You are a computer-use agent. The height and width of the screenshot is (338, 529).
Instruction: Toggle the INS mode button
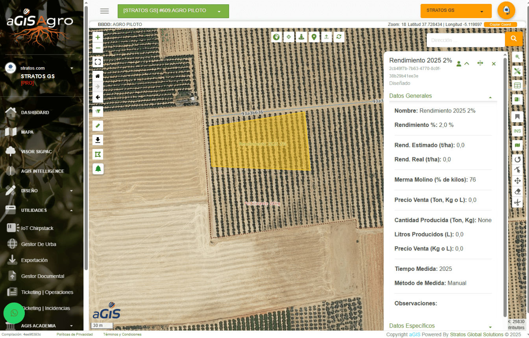click(x=517, y=131)
